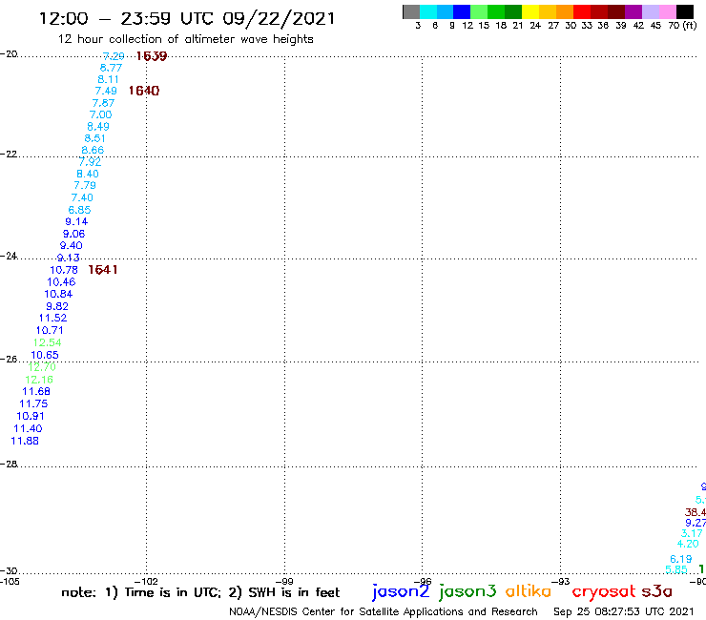Select the 10.78 reading beside 1641
The width and height of the screenshot is (706, 620).
64,270
